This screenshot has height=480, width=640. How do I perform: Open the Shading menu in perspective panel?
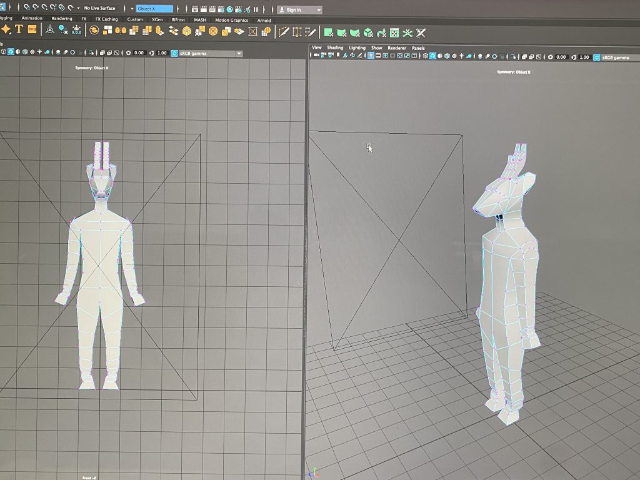[x=335, y=47]
